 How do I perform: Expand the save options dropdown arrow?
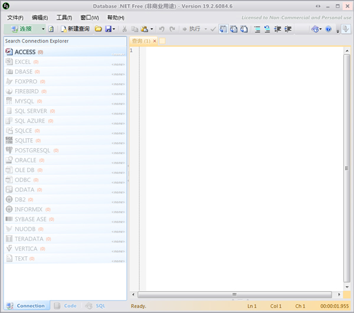pos(114,29)
